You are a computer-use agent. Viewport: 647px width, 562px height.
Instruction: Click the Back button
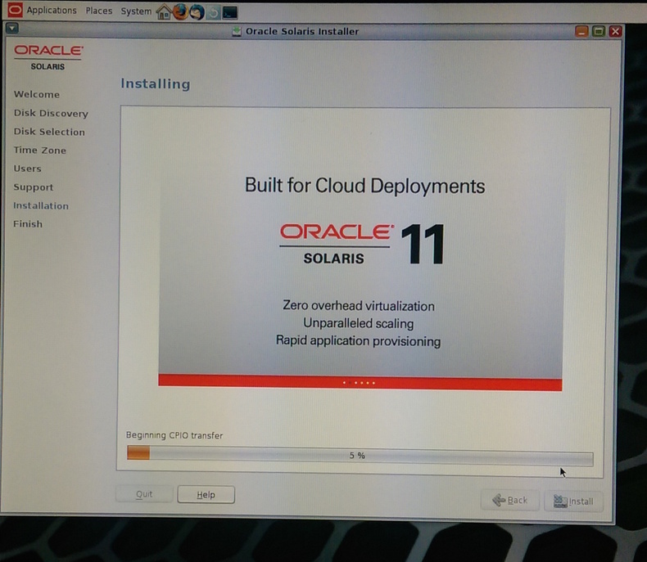point(510,500)
